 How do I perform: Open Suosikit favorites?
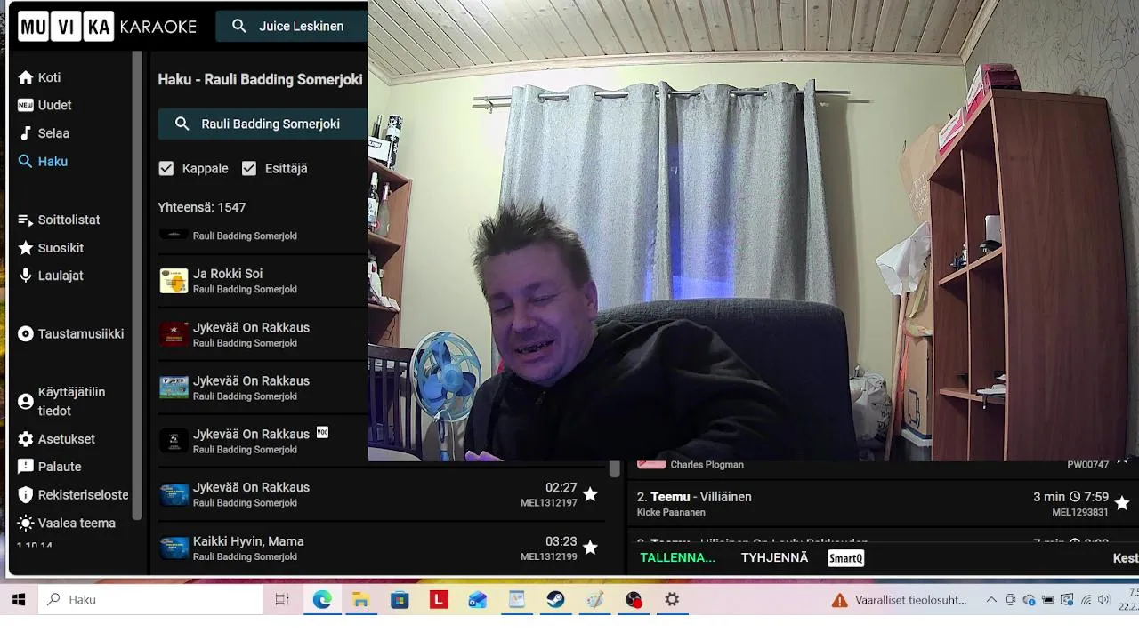point(51,248)
